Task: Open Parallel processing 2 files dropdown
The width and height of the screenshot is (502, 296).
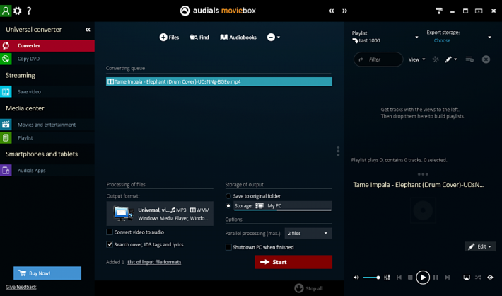Action: pyautogui.click(x=308, y=233)
